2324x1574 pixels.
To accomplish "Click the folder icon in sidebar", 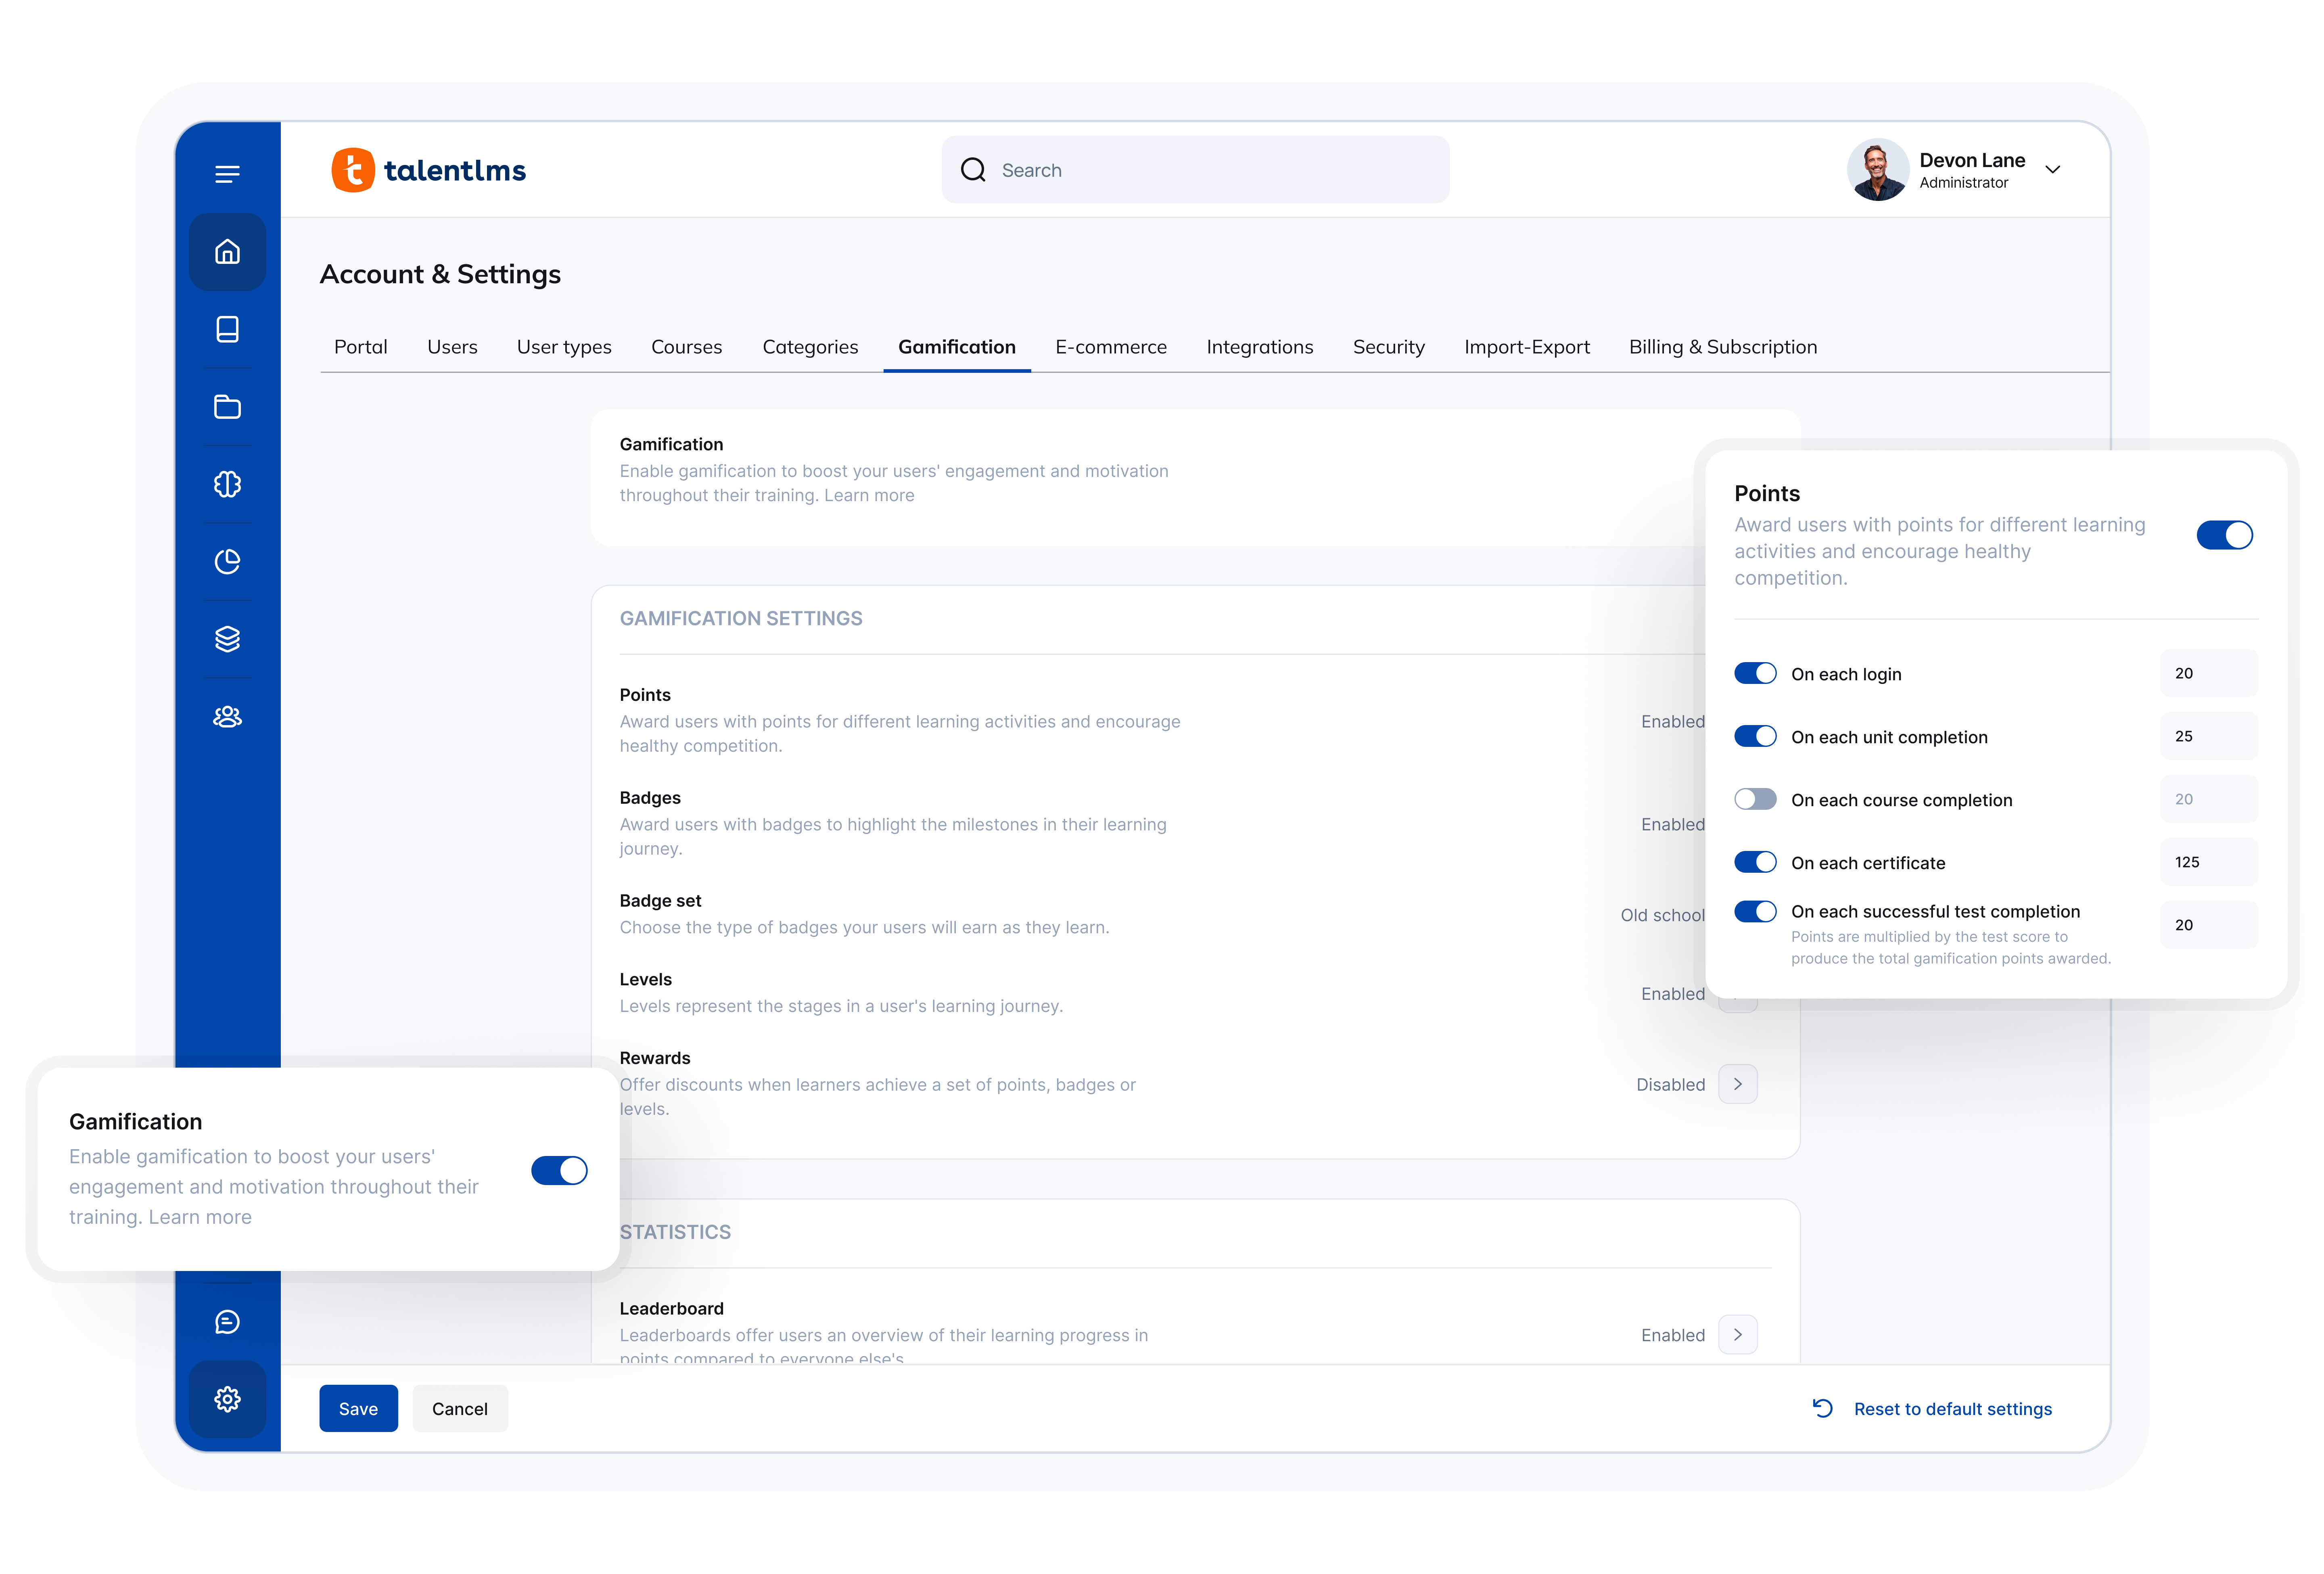I will pyautogui.click(x=227, y=407).
